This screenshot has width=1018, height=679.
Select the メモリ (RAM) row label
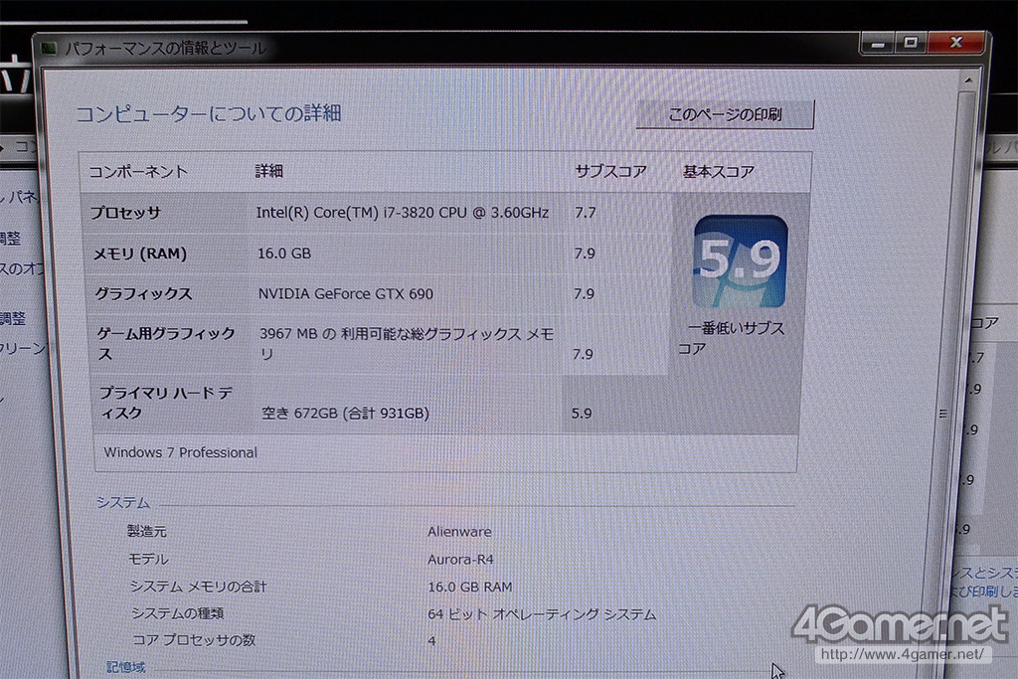(140, 254)
